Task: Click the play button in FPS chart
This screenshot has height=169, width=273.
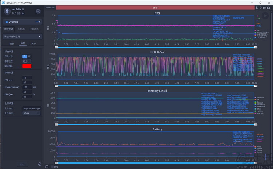Action: (x=265, y=16)
